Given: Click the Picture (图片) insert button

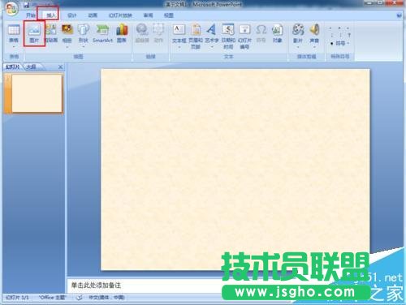Looking at the screenshot, I should click(x=34, y=33).
